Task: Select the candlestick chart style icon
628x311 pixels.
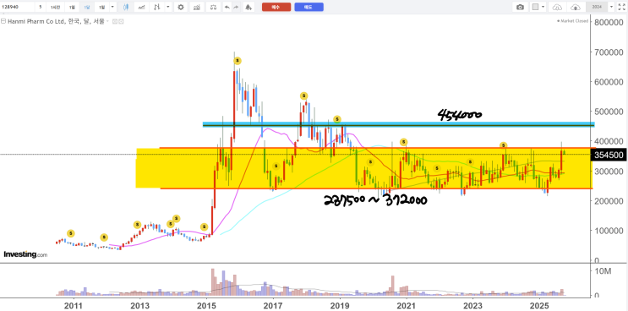Action: coord(126,7)
